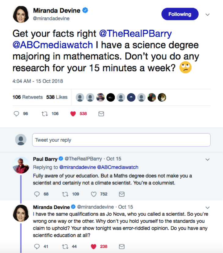The width and height of the screenshot is (223, 253).
Task: Retweet Miranda Devine's main tweet
Action: click(x=45, y=113)
